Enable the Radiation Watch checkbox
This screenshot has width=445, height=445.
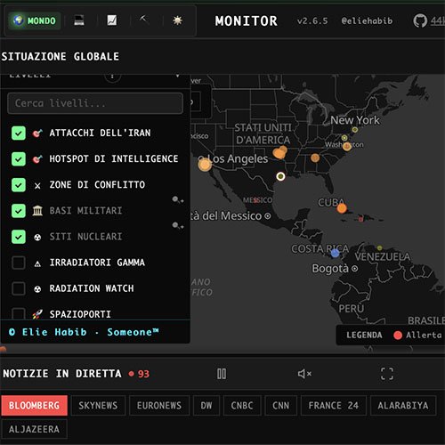coord(19,288)
